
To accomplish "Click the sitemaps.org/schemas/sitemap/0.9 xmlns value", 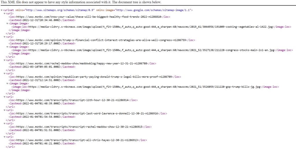I will [x=60, y=10].
